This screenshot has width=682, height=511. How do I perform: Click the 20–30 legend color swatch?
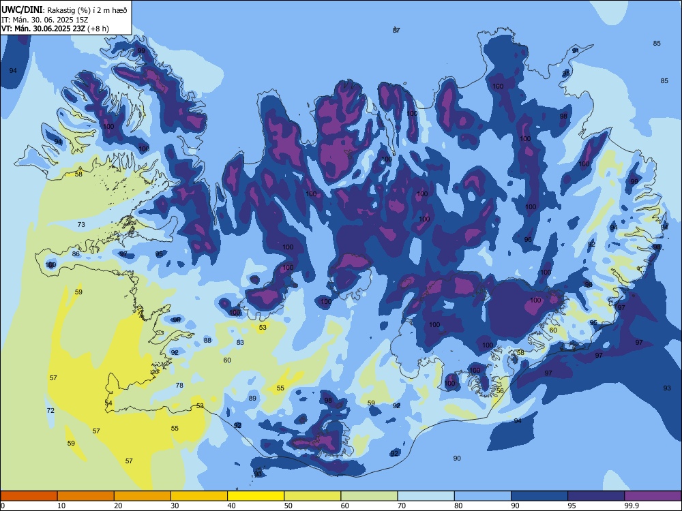pyautogui.click(x=143, y=496)
